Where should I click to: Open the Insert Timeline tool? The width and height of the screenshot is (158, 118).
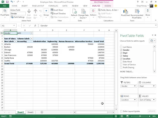[58, 14]
